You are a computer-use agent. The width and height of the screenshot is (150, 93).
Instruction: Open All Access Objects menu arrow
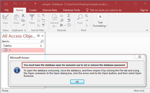coord(38,35)
